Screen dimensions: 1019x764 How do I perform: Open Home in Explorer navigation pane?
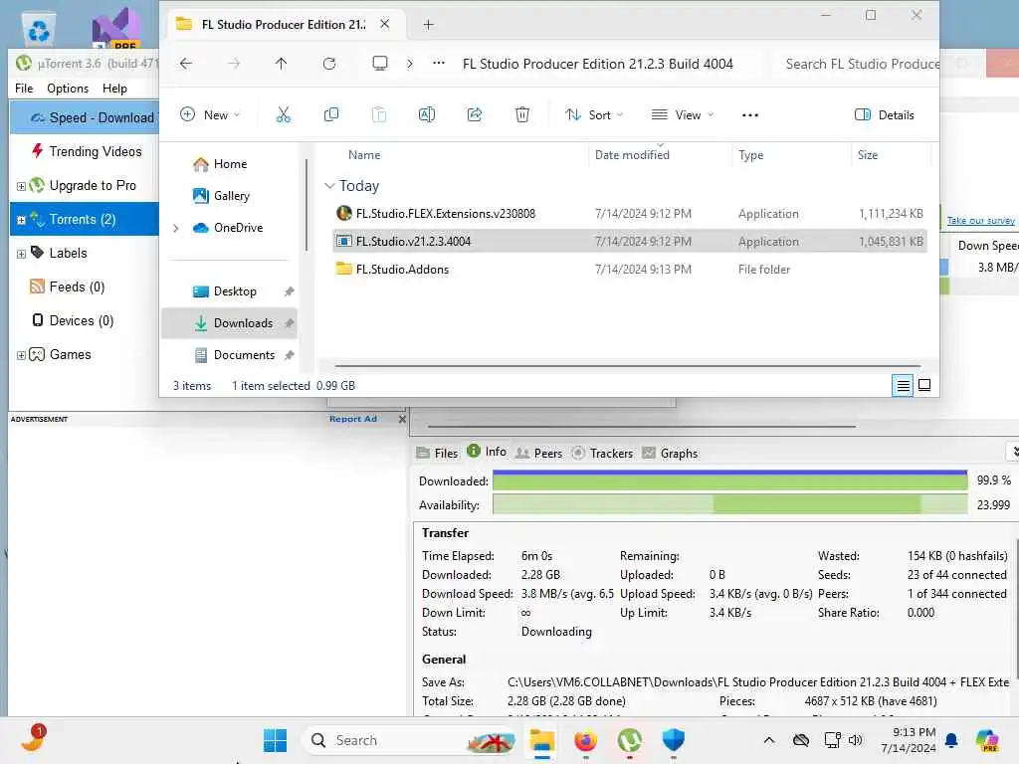point(221,164)
